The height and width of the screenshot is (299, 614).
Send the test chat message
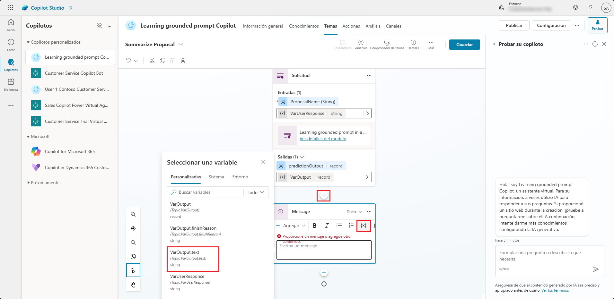pyautogui.click(x=596, y=269)
